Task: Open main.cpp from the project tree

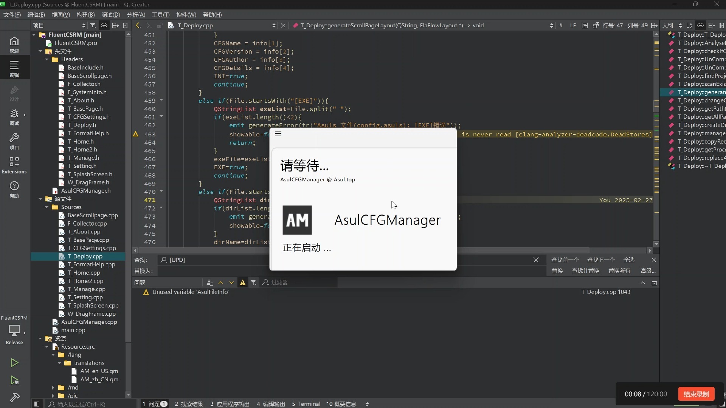Action: coord(73,330)
